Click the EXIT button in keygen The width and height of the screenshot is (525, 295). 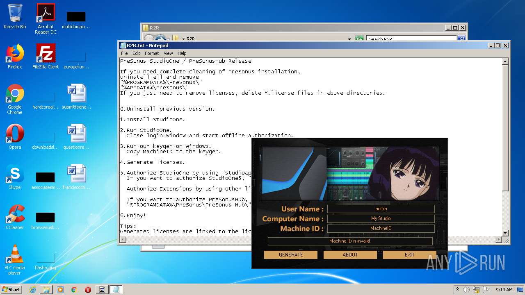[409, 254]
